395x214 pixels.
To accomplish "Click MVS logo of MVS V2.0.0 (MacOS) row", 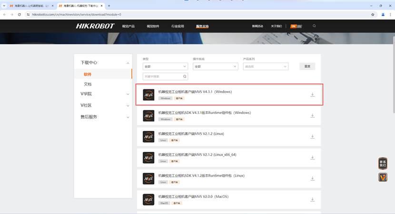I will coord(148,200).
